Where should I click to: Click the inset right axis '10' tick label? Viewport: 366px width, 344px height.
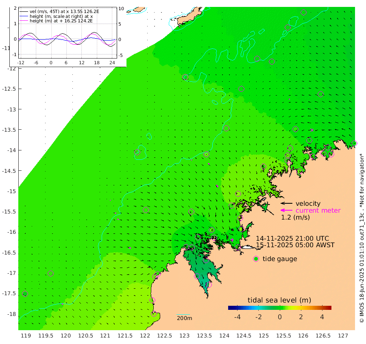click(121, 9)
